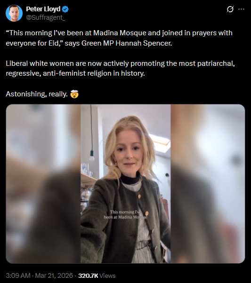The image size is (251, 283).
Task: Click the blurred right side of video
Action: tap(208, 184)
